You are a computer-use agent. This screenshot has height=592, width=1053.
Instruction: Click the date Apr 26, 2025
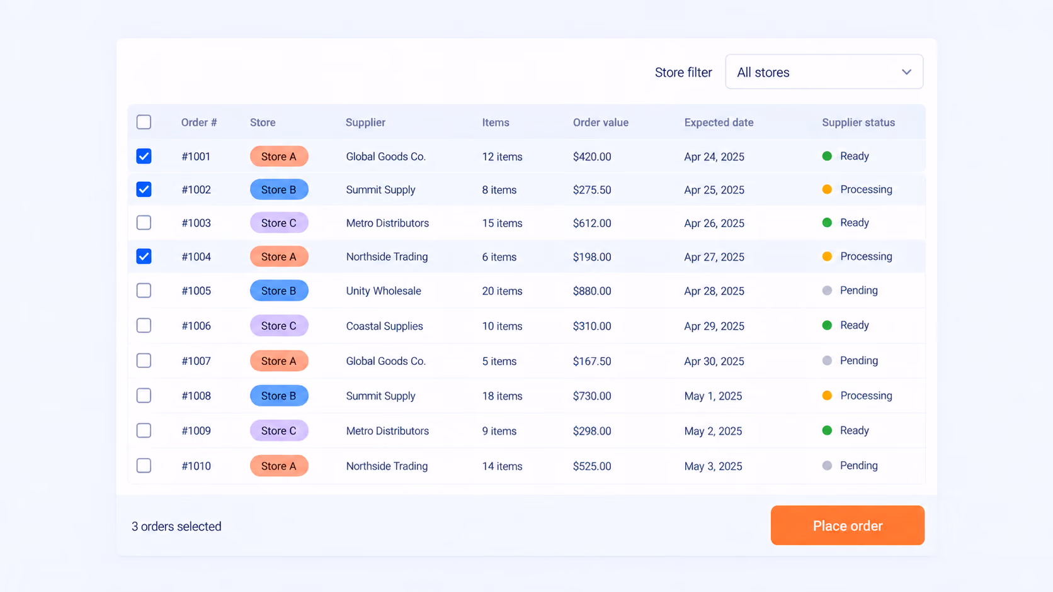tap(714, 223)
